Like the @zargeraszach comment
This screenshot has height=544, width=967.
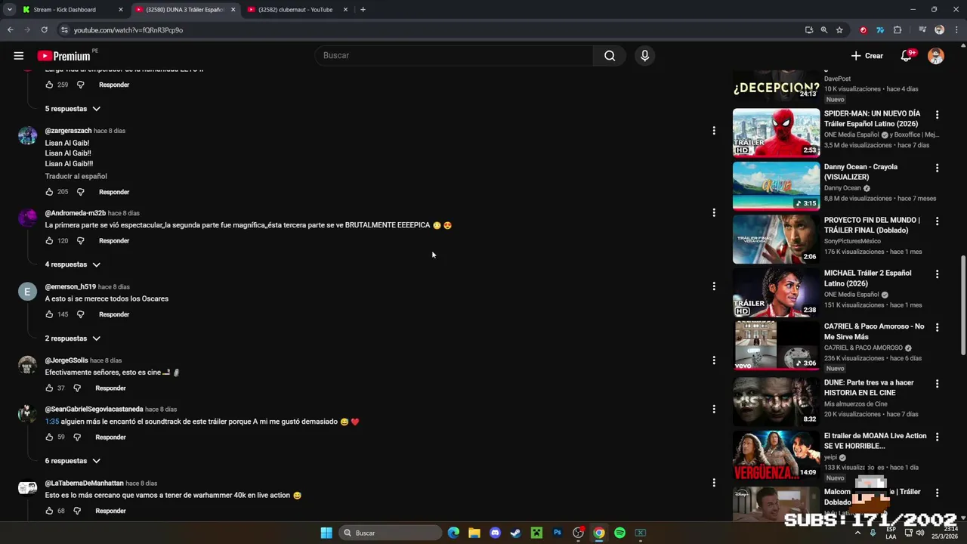coord(50,192)
